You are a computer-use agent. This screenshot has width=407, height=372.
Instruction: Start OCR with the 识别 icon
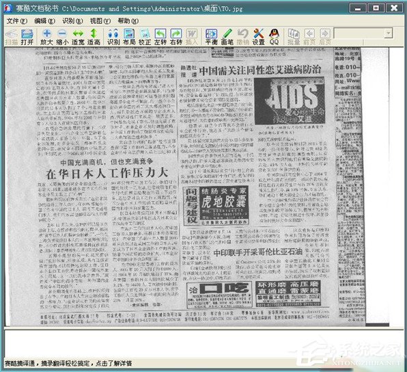click(x=113, y=37)
